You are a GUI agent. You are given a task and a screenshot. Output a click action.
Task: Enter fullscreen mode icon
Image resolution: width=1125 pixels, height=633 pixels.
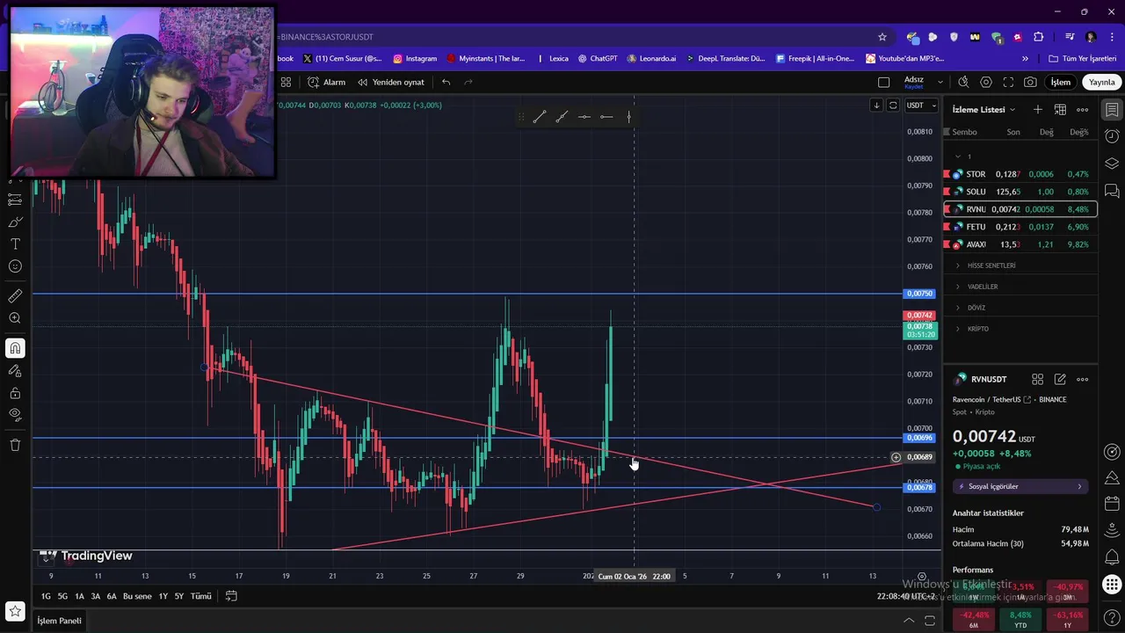pos(1008,82)
